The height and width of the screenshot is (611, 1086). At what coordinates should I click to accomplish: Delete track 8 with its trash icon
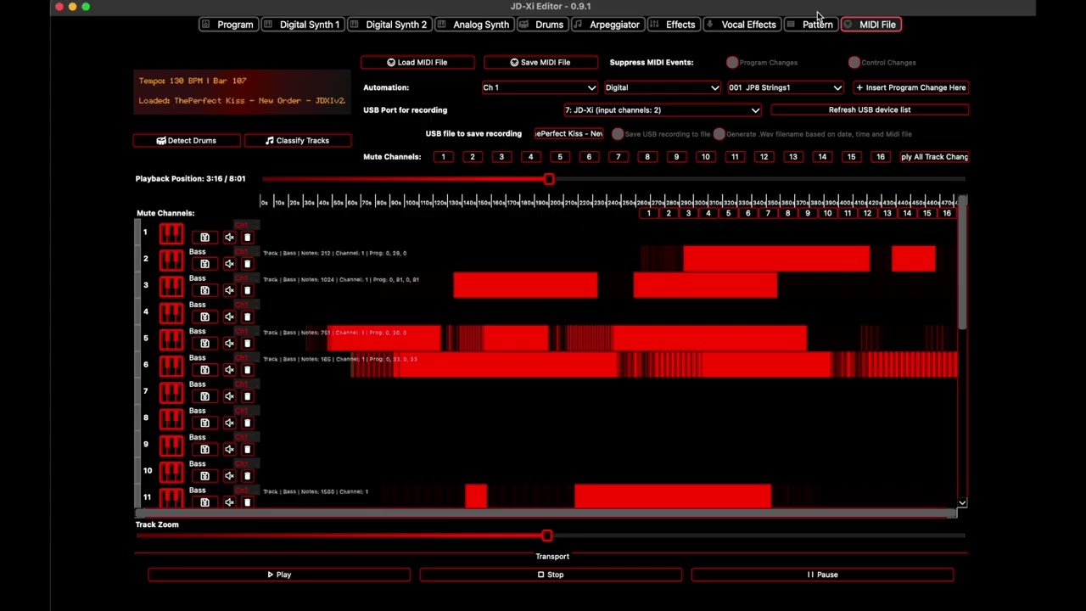pyautogui.click(x=247, y=423)
